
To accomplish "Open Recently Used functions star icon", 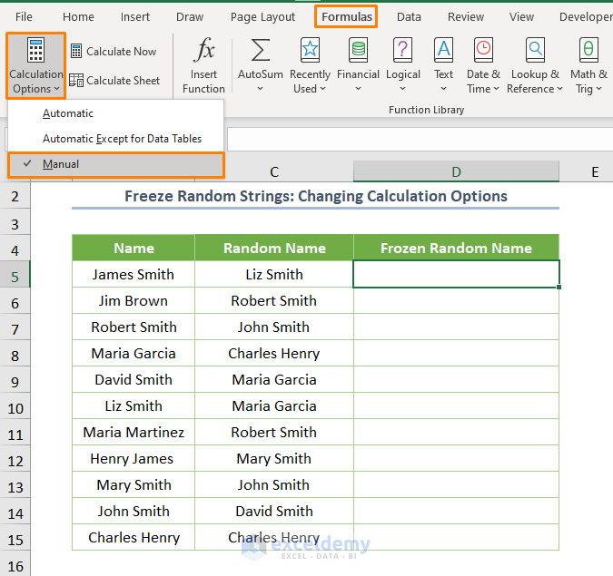I will tap(310, 50).
